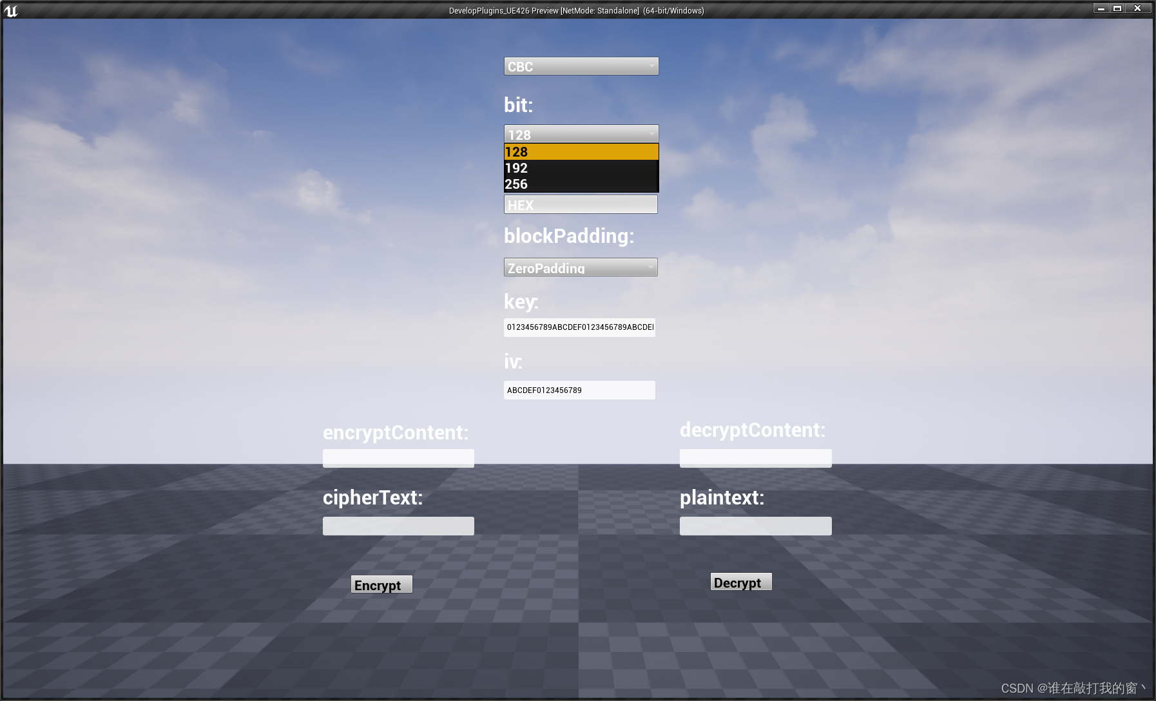Click the cipherText output field
Screen dimensions: 1156x701
click(x=398, y=525)
